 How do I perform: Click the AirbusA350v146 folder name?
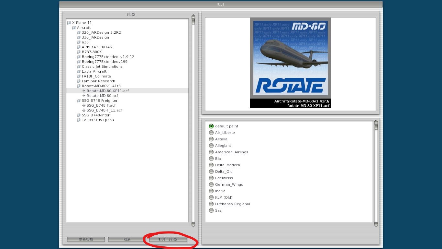(x=97, y=47)
